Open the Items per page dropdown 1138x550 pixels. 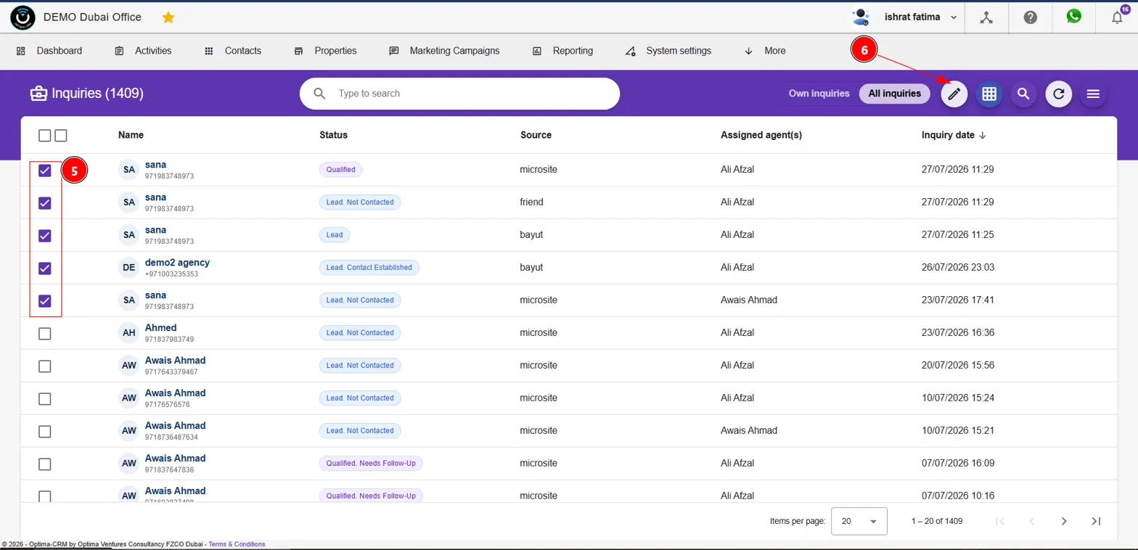(859, 521)
